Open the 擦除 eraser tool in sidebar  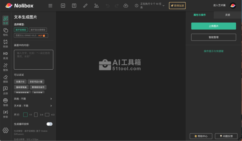pyautogui.click(x=5, y=79)
